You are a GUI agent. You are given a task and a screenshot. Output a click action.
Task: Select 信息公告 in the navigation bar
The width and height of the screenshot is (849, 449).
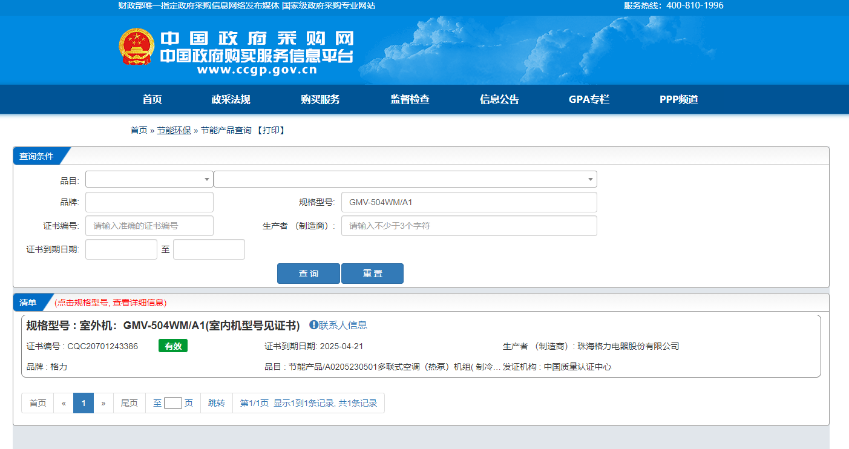pos(499,100)
